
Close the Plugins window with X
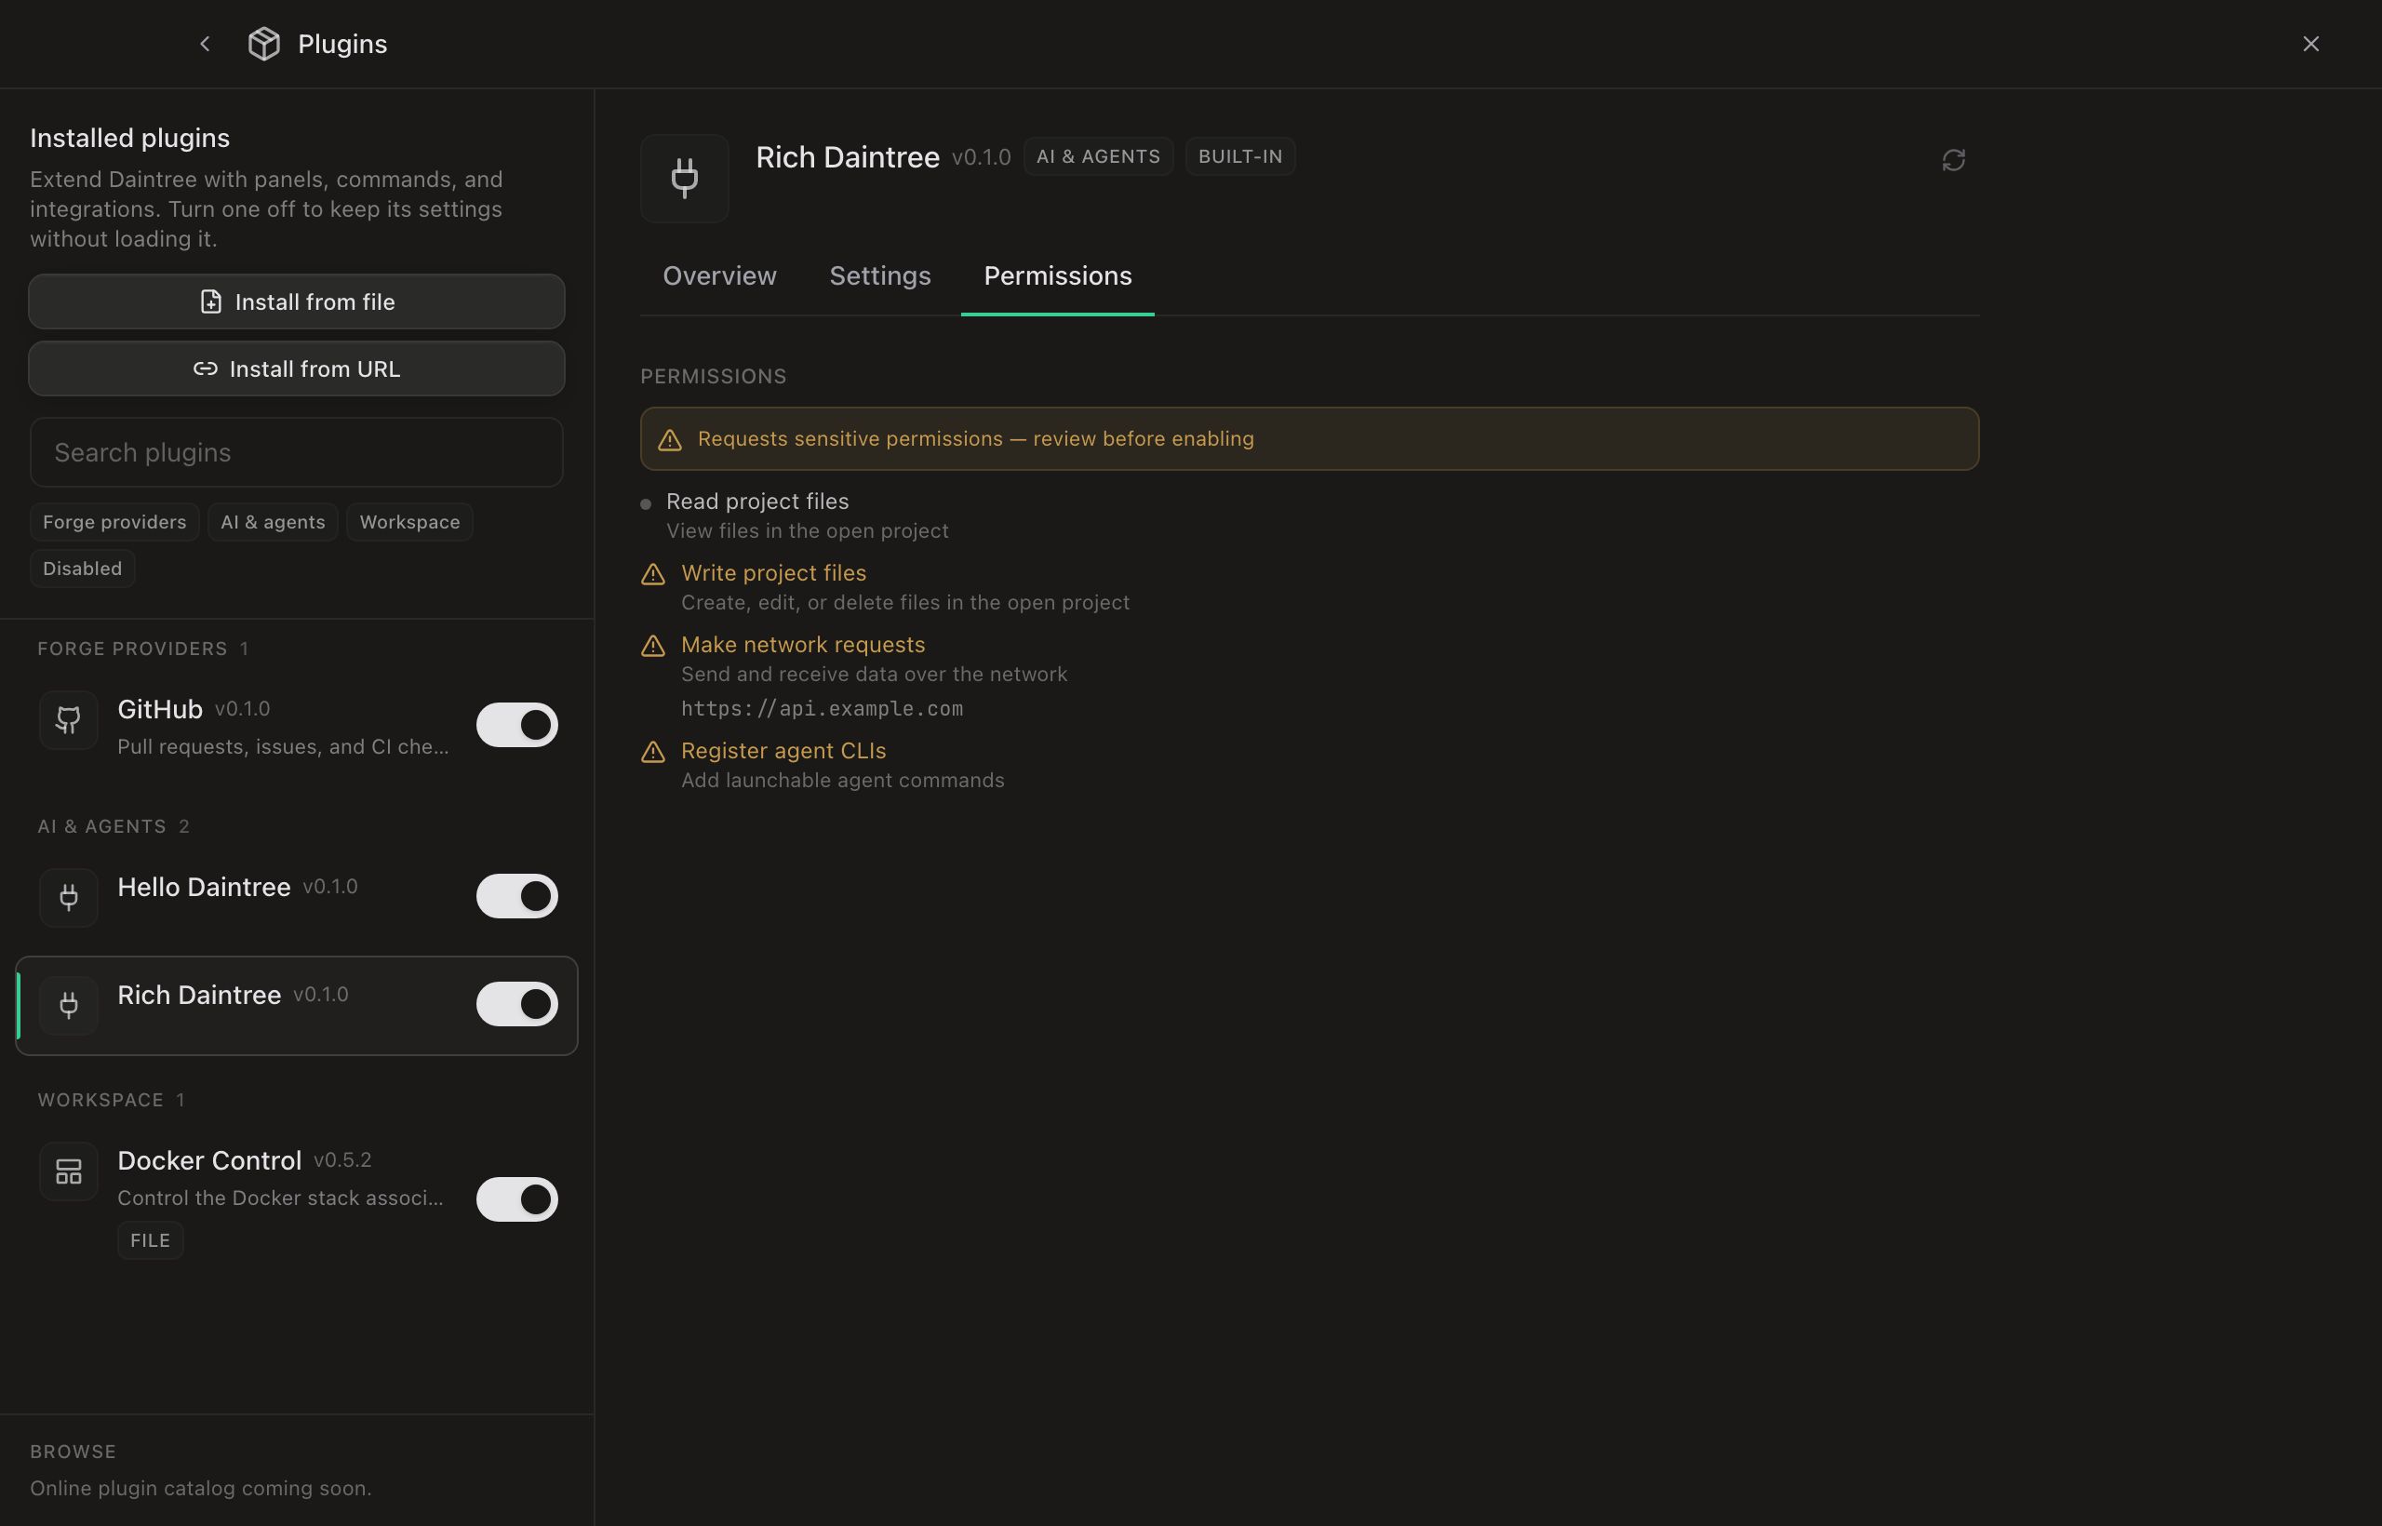click(x=2310, y=44)
